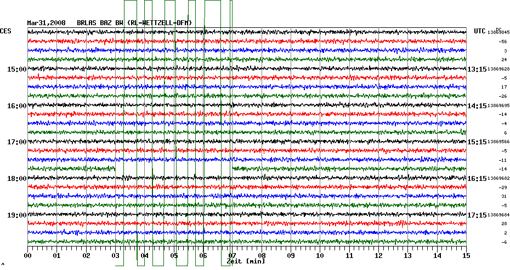510x270 pixels.
Task: Click the 02 minute tick label
Action: [86, 255]
